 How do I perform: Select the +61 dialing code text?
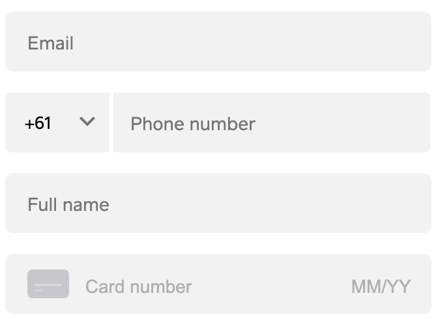pyautogui.click(x=38, y=123)
